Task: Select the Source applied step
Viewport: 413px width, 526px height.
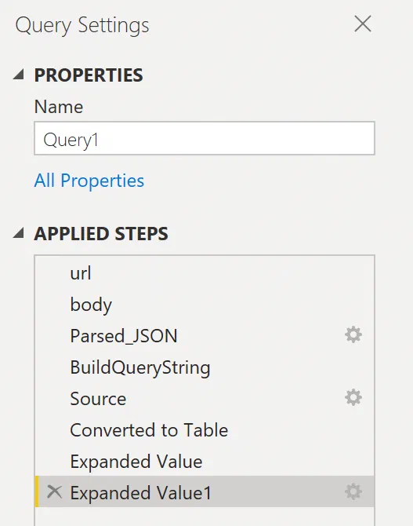Action: click(x=205, y=399)
